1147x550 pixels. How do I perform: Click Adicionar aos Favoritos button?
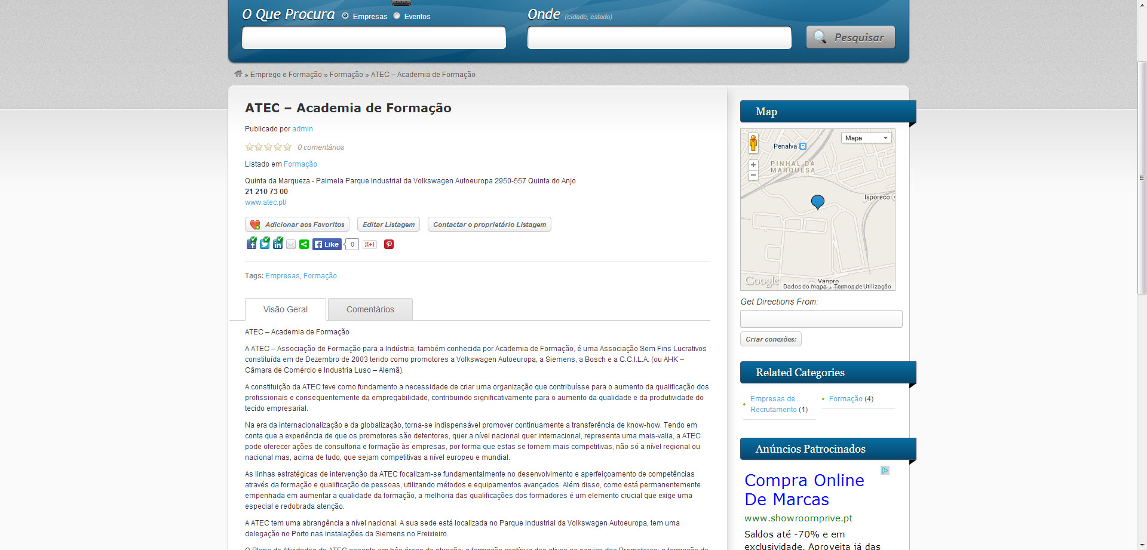click(x=297, y=225)
